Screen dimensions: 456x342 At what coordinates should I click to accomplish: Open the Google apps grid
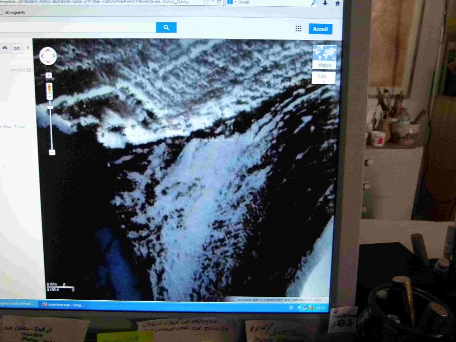(x=298, y=28)
